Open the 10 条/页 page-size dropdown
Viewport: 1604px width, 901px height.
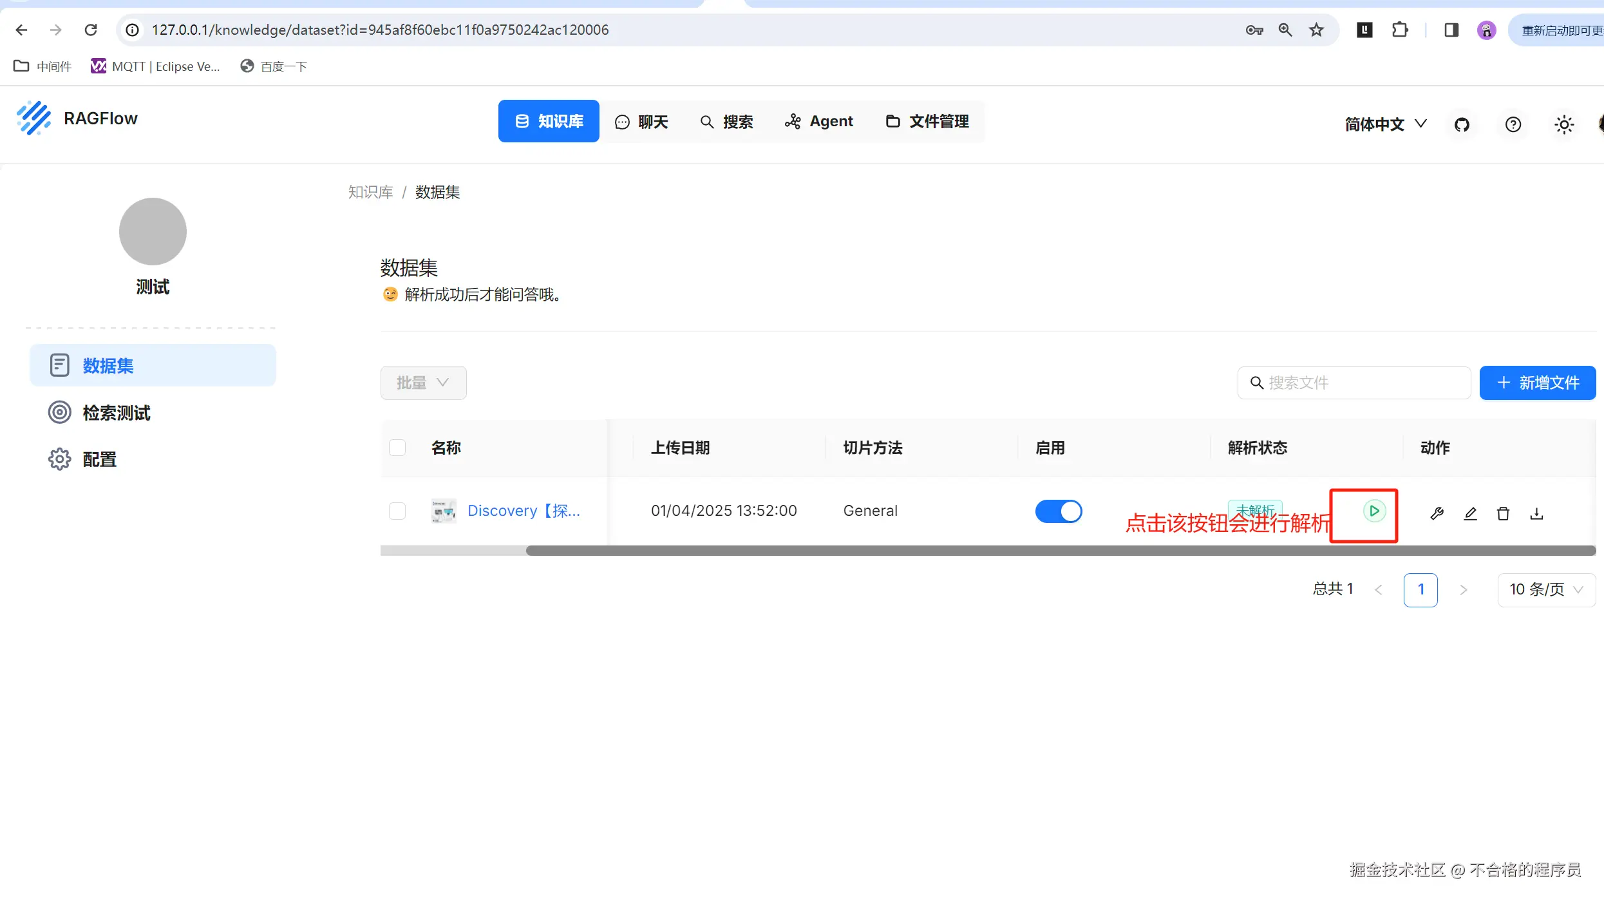point(1545,589)
